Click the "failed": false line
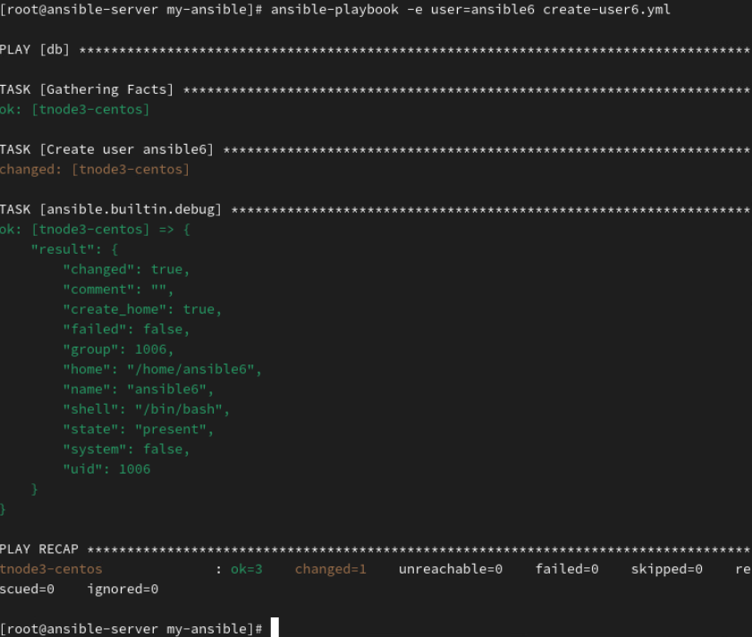The height and width of the screenshot is (637, 752). pos(126,330)
